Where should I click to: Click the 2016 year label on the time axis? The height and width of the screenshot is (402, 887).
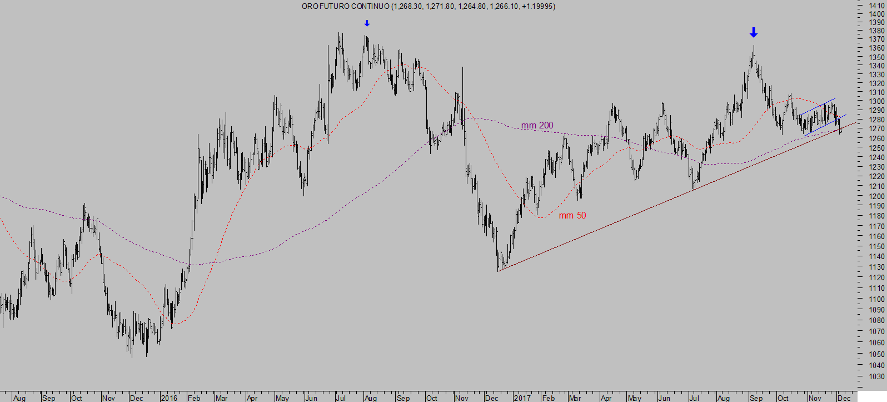(169, 398)
